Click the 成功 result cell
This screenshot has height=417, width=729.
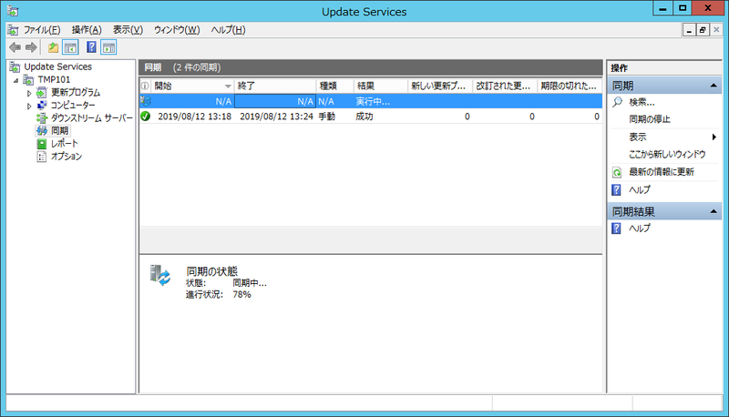coord(364,117)
